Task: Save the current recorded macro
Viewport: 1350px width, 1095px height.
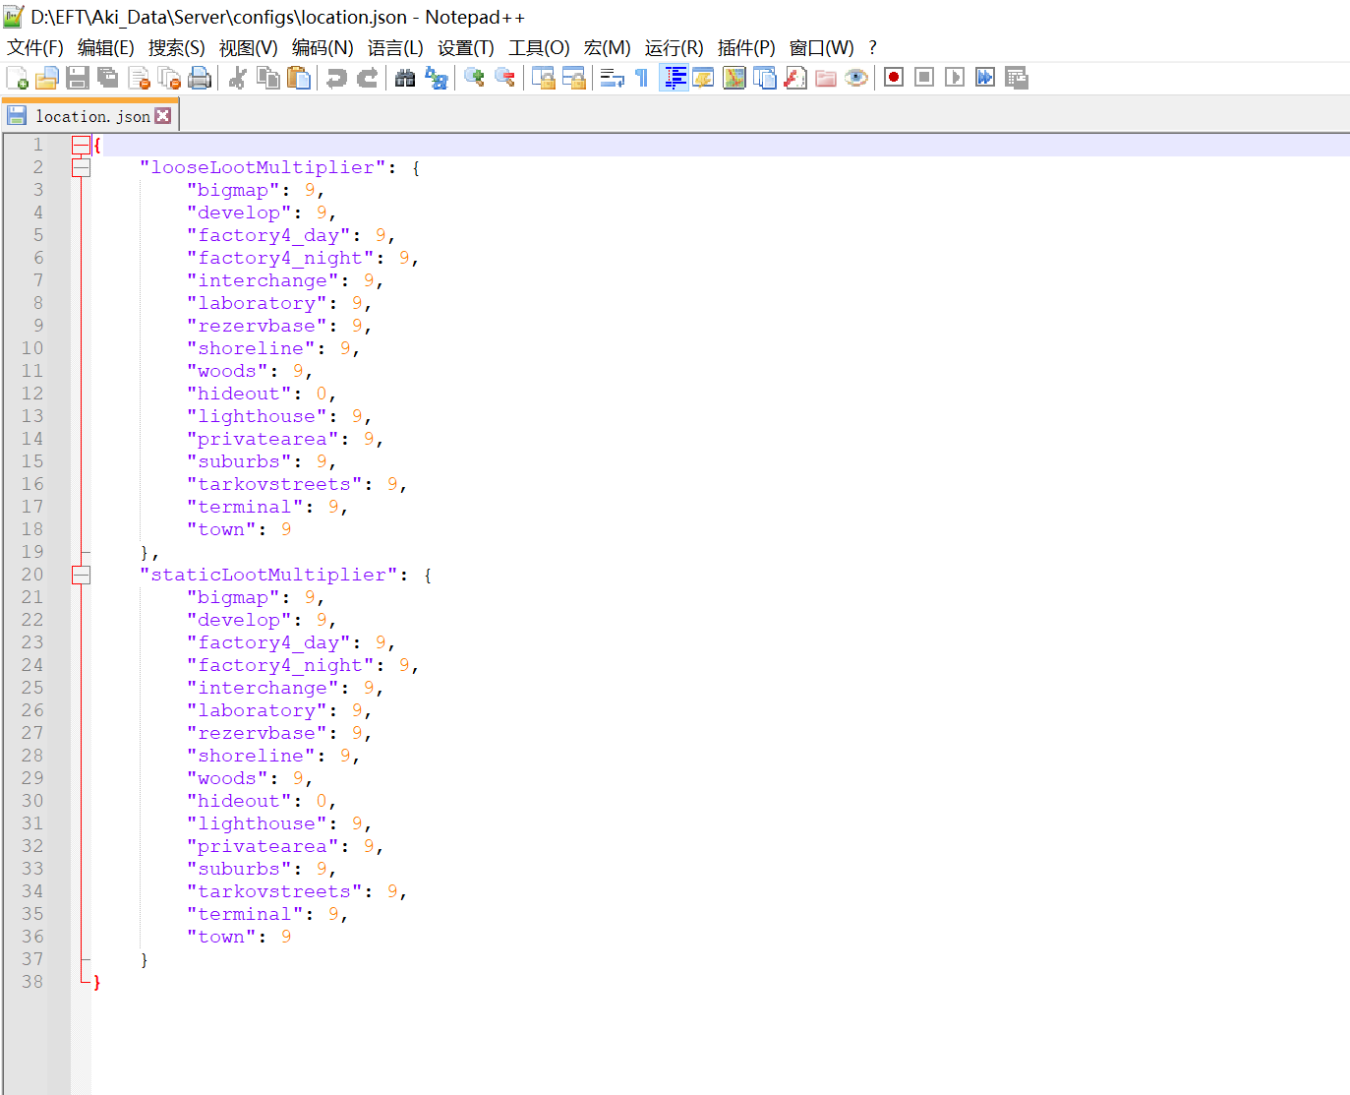Action: 1016,78
